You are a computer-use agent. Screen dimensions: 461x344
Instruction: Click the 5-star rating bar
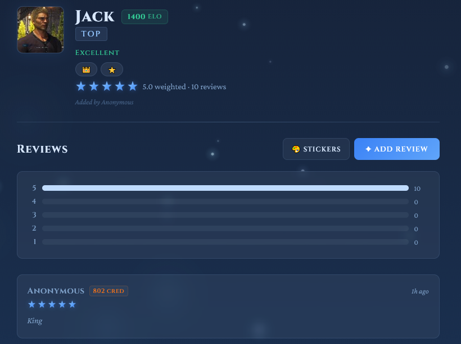tap(225, 188)
